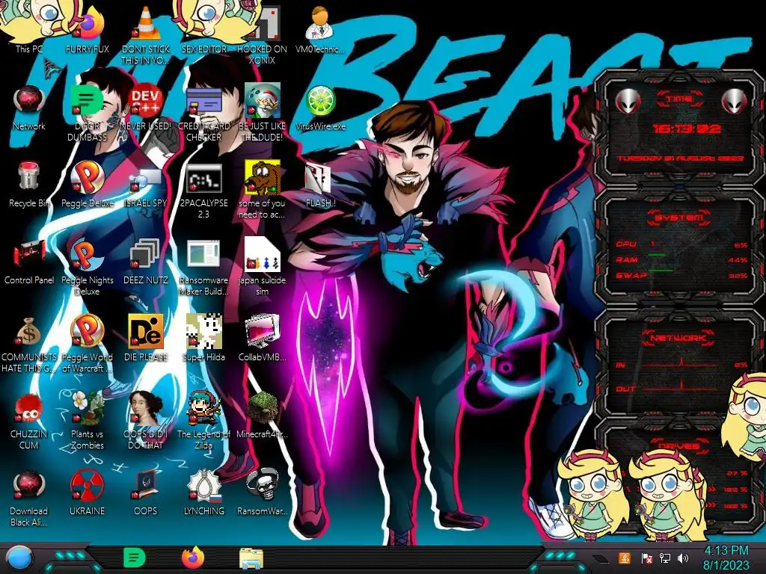Click the SWAP usage row in widget
The height and width of the screenshot is (574, 766).
tap(681, 275)
